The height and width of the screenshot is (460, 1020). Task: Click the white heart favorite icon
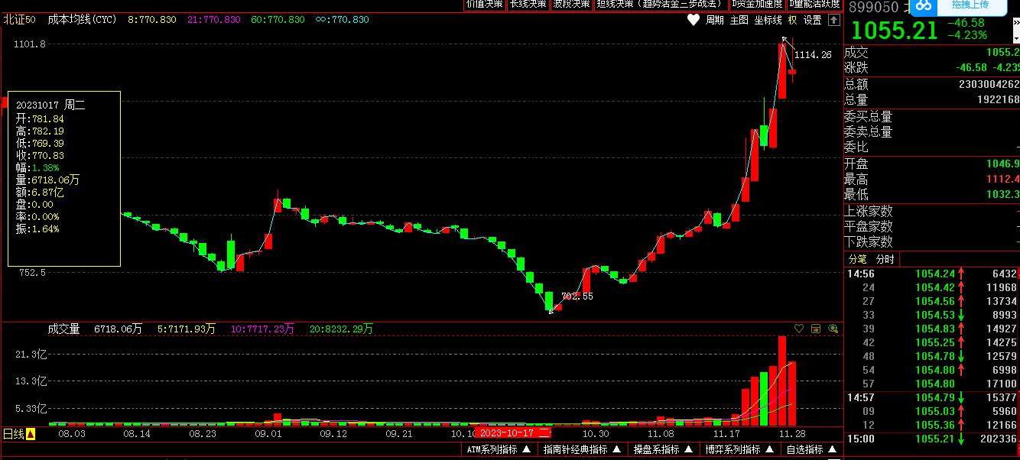tap(693, 21)
